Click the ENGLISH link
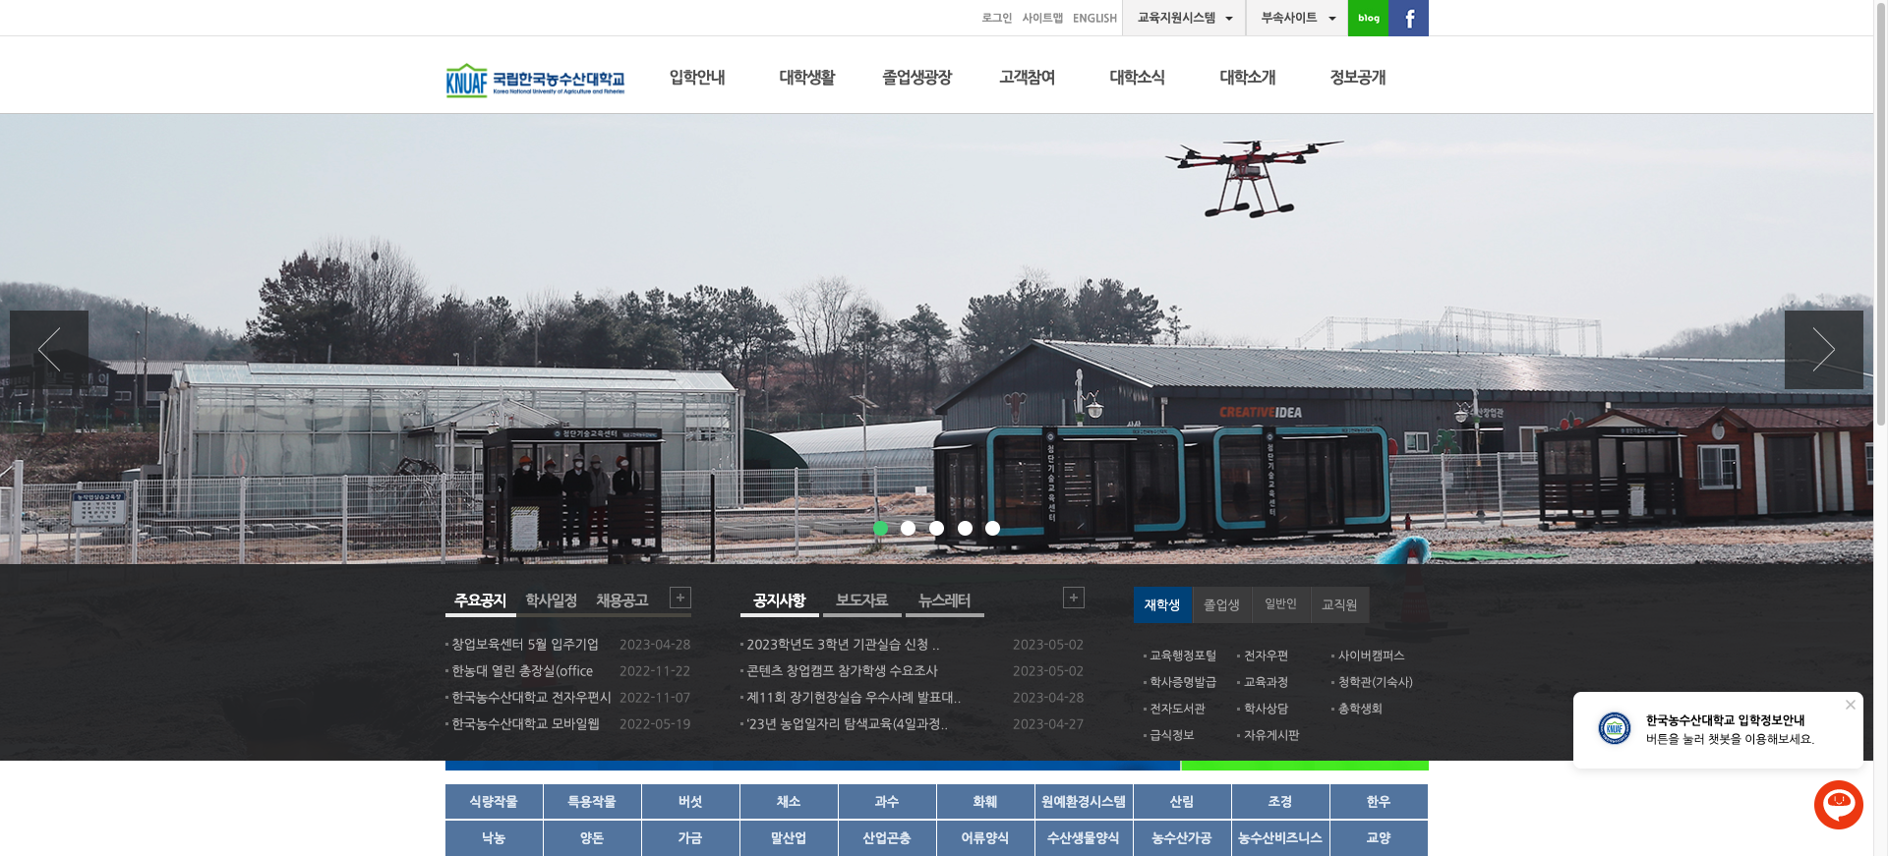The height and width of the screenshot is (856, 1888). coord(1094,18)
